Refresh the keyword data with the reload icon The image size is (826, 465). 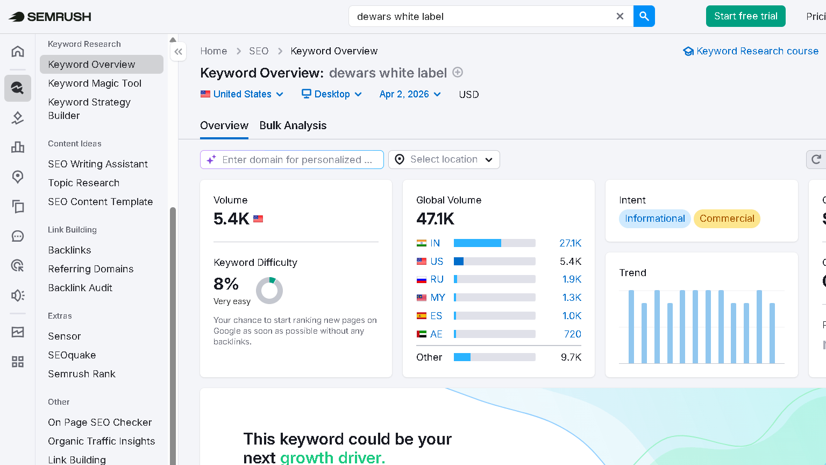[x=817, y=159]
